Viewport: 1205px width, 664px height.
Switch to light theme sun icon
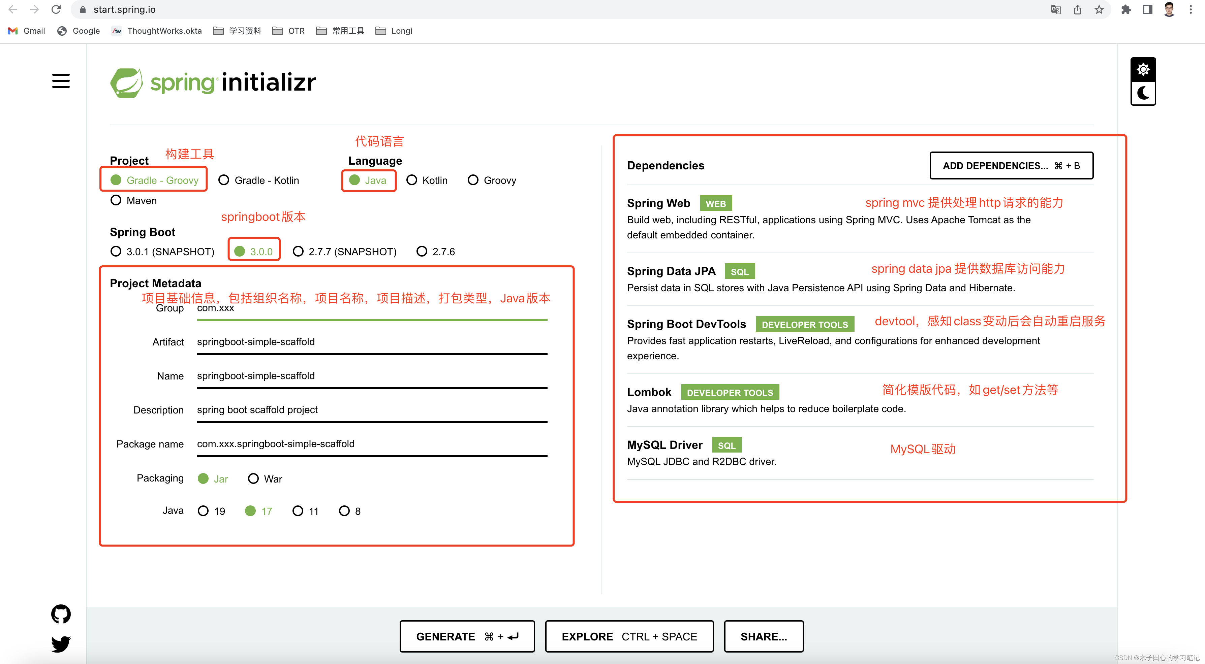1143,70
